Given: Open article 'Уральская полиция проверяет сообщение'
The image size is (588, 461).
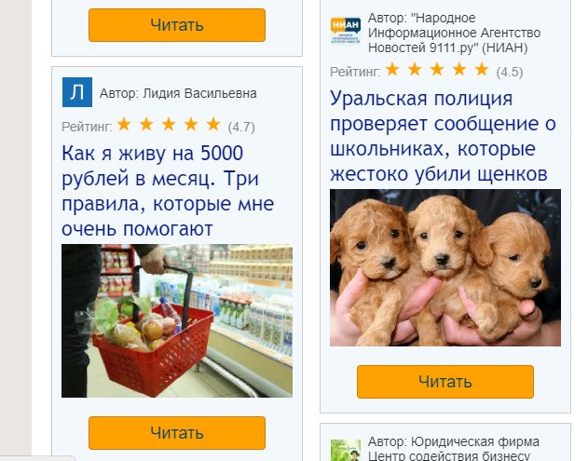Looking at the screenshot, I should (443, 136).
